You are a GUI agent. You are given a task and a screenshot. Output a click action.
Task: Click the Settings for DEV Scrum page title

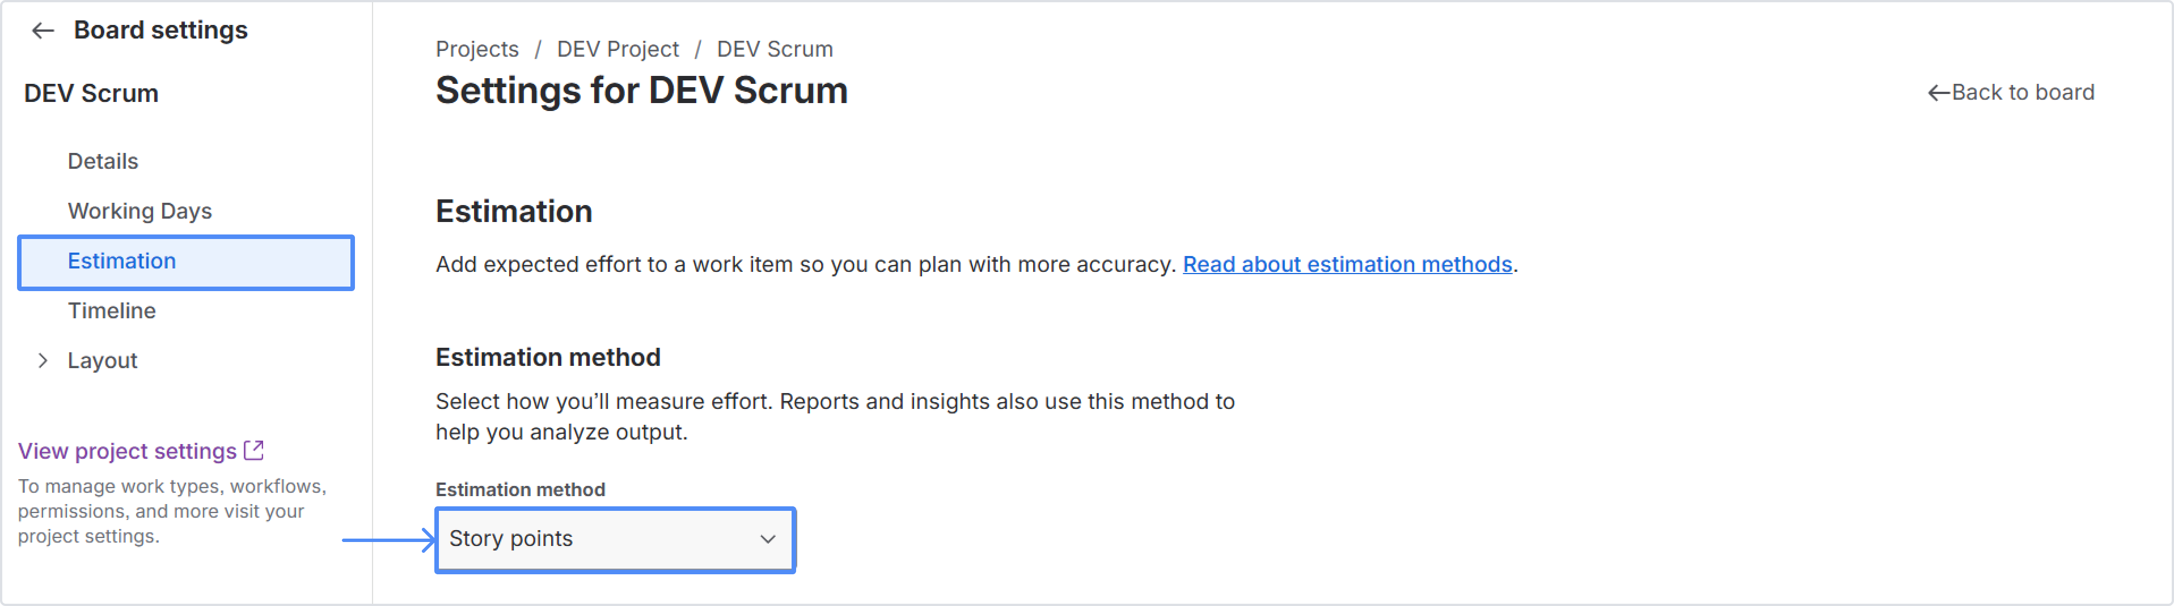pyautogui.click(x=641, y=90)
